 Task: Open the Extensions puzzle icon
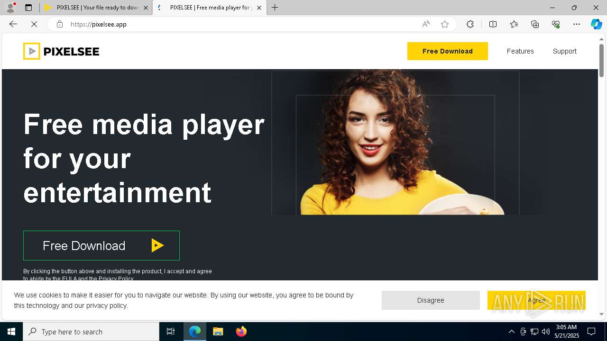pyautogui.click(x=470, y=24)
